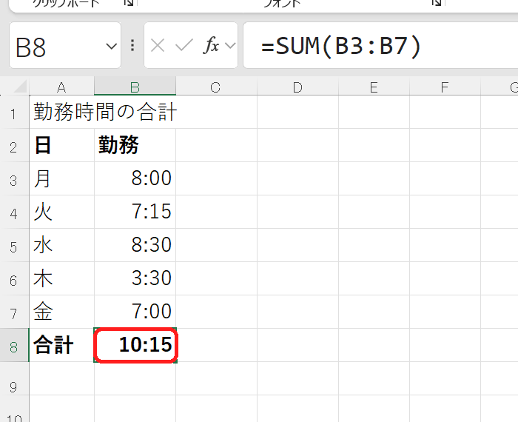Select row 2 header
The width and height of the screenshot is (518, 422).
click(x=14, y=145)
